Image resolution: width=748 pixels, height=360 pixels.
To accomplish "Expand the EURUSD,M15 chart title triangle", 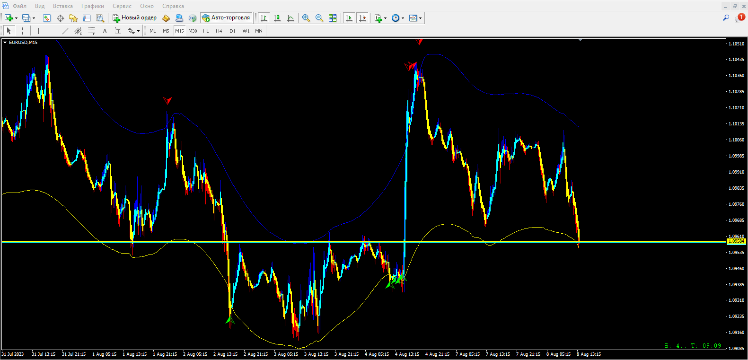I will 5,43.
